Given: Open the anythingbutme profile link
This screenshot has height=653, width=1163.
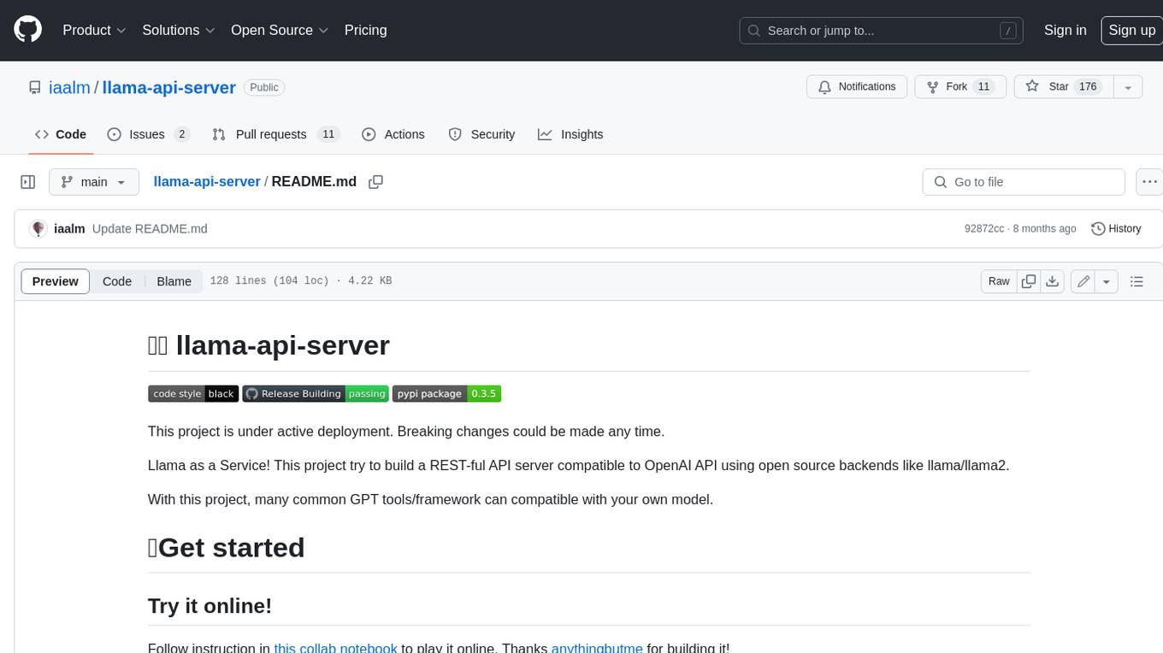Looking at the screenshot, I should (x=597, y=647).
